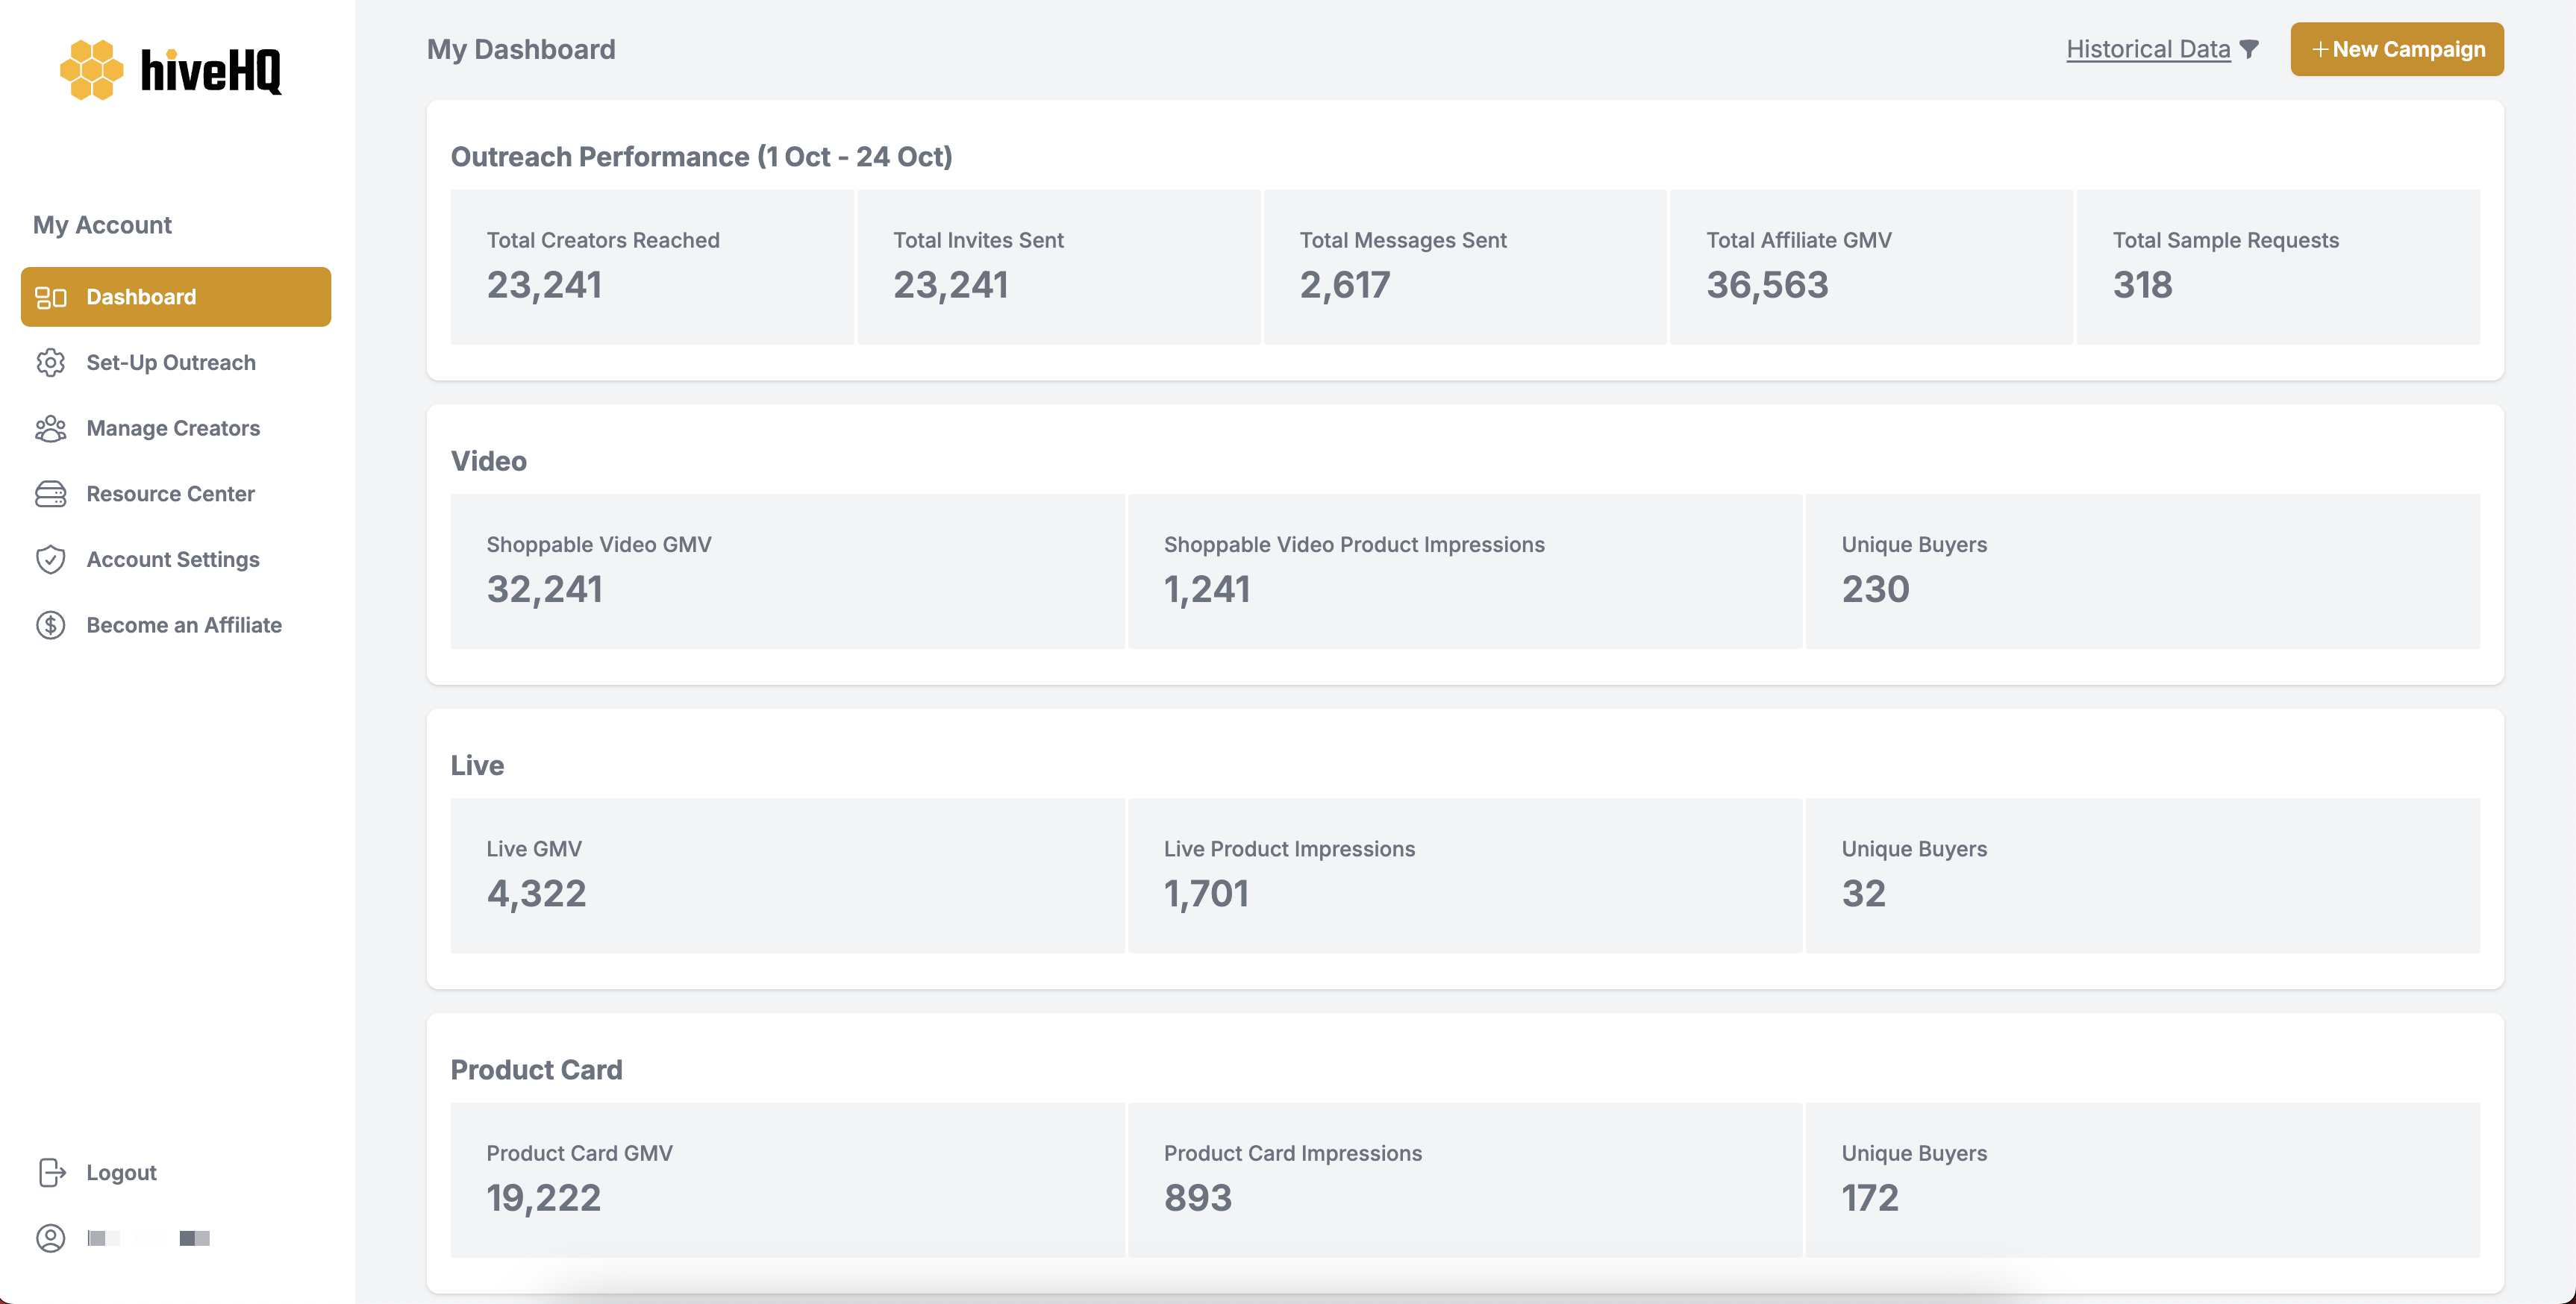The image size is (2576, 1304).
Task: Click the Dashboard grid icon
Action: click(x=51, y=297)
